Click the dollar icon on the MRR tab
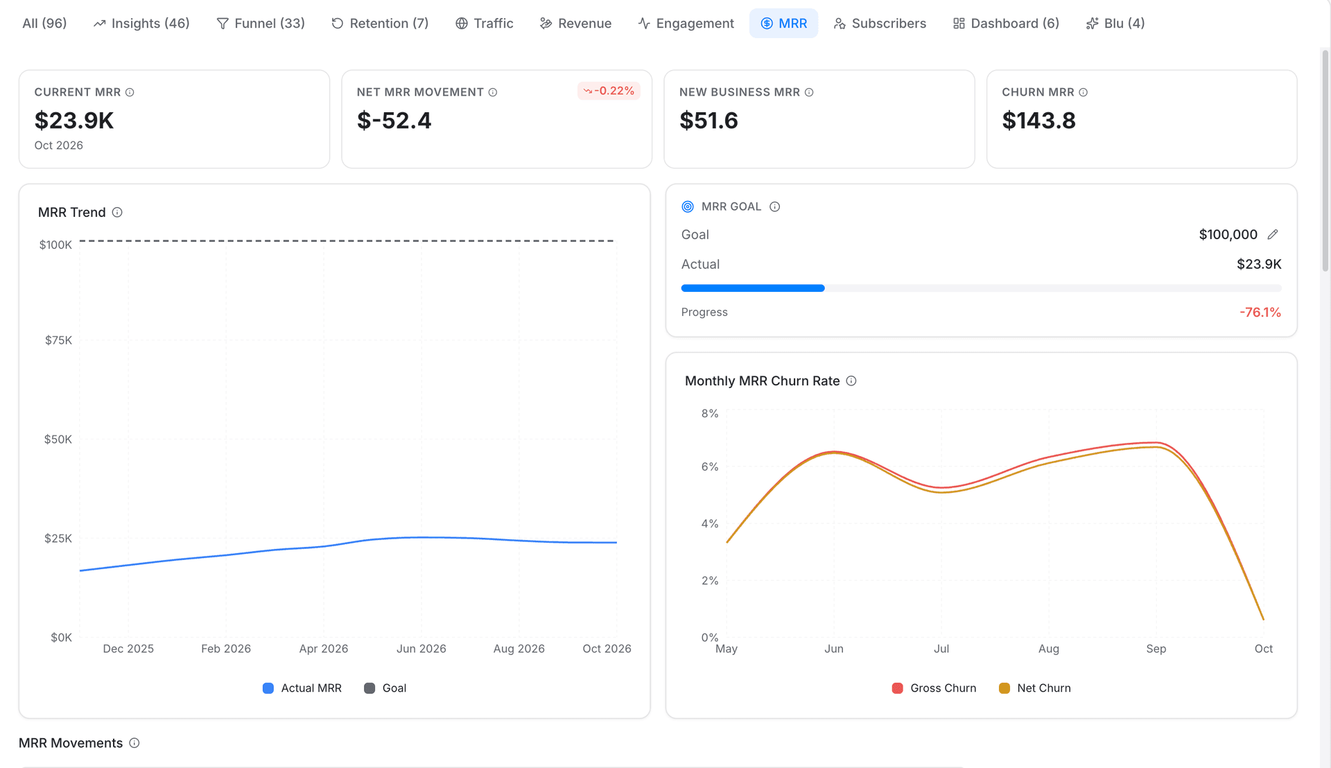Screen dimensions: 1331x768 767,24
